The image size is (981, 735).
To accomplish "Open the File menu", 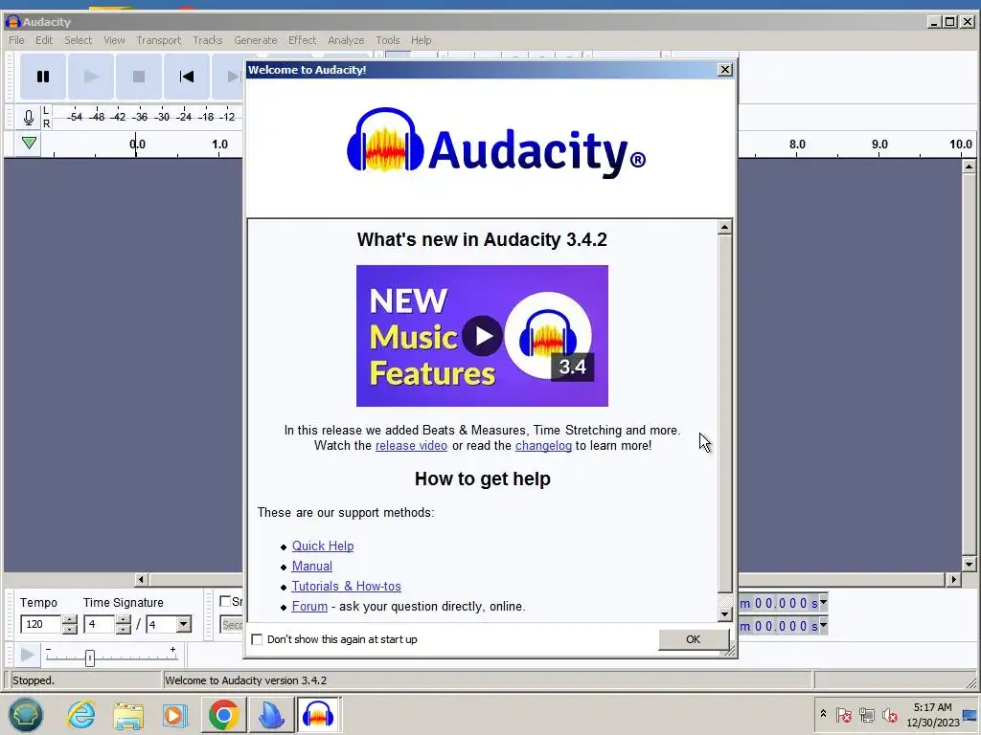I will click(17, 40).
